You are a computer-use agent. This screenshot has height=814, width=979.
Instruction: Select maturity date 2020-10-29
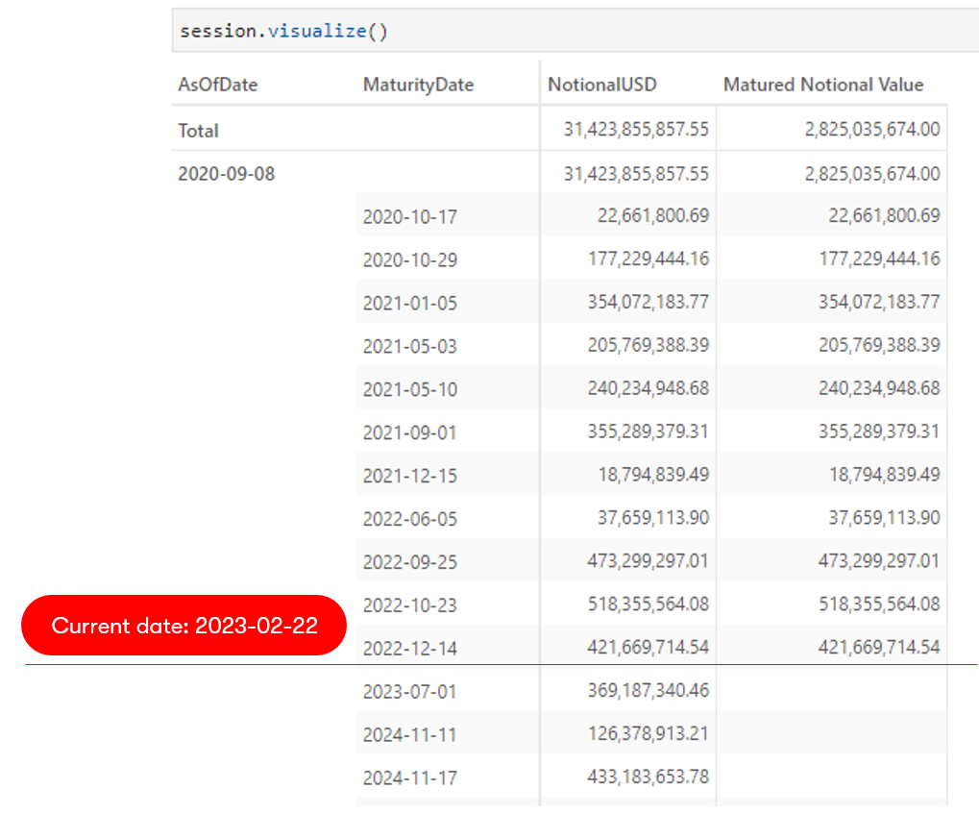410,259
